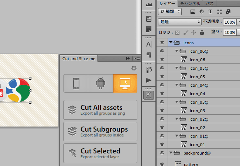Open the 通過 blend mode dropdown

coord(179,22)
